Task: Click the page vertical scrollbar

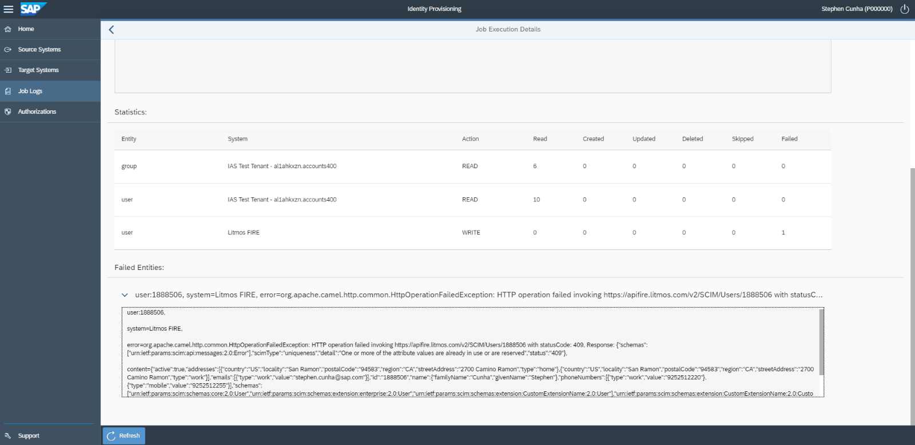Action: (x=912, y=296)
